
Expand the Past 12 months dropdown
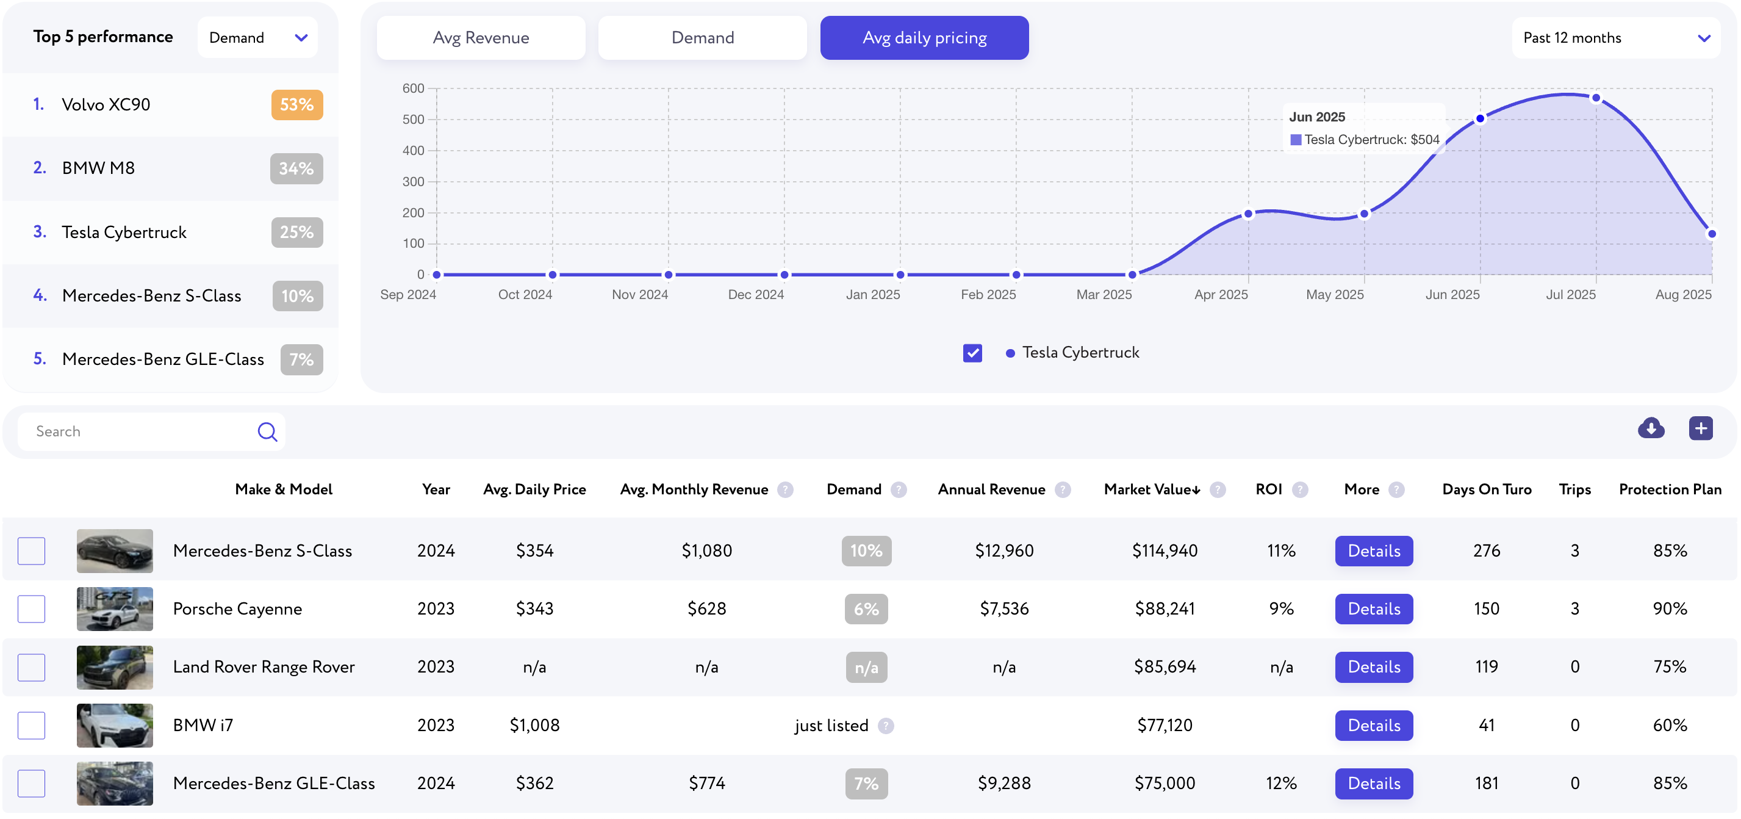pyautogui.click(x=1615, y=38)
